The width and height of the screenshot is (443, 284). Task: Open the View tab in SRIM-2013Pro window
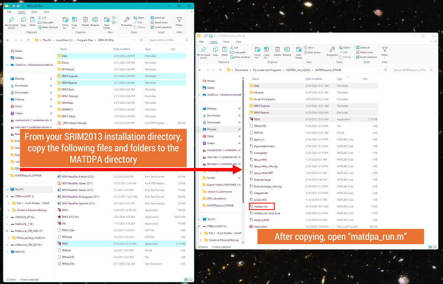pos(46,12)
